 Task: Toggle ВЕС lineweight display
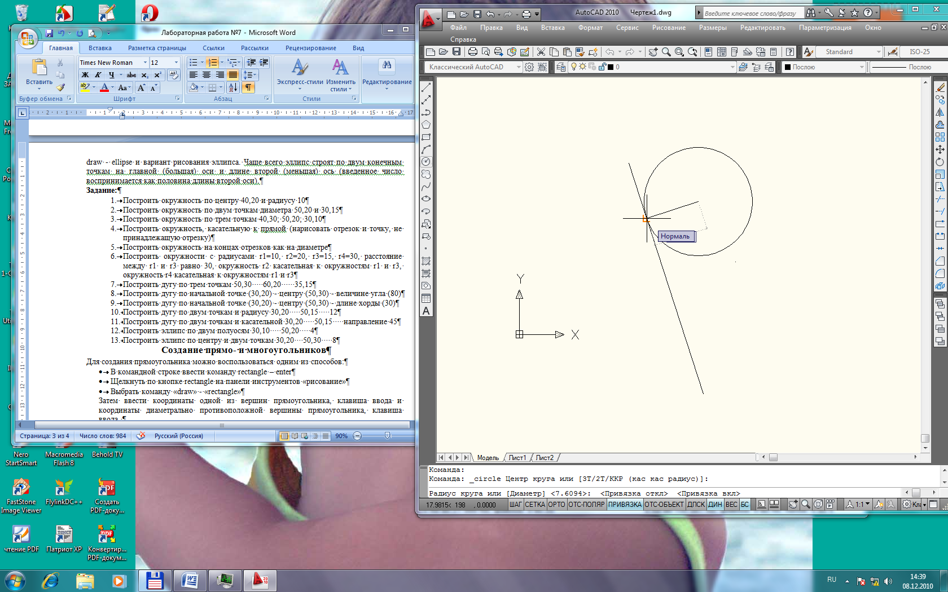pos(731,505)
